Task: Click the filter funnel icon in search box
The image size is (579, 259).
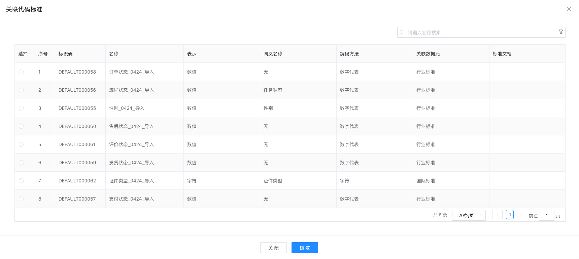Action: (x=561, y=32)
